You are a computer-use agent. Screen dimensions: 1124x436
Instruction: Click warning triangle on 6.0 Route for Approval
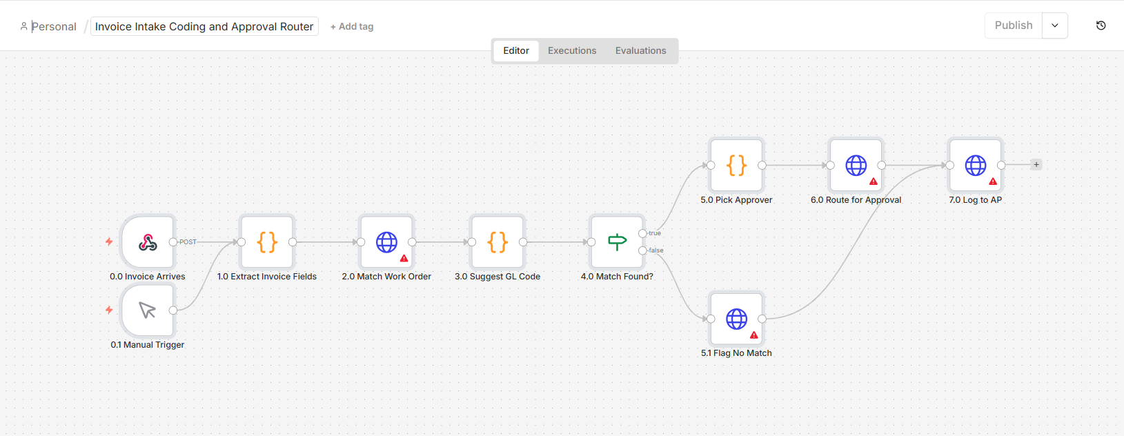[x=874, y=182]
